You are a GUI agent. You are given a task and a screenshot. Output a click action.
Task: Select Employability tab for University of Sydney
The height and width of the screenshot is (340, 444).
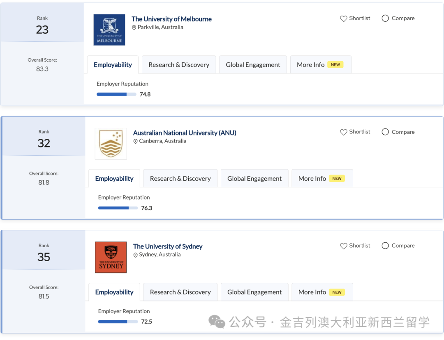(114, 292)
